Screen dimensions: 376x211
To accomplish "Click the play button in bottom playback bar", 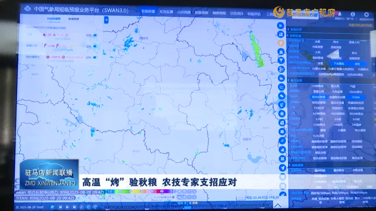I will tap(67, 207).
